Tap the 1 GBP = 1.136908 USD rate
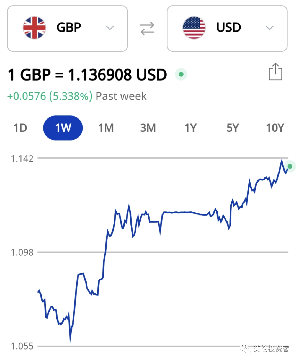Viewport: 299px width, 362px height. [x=87, y=75]
